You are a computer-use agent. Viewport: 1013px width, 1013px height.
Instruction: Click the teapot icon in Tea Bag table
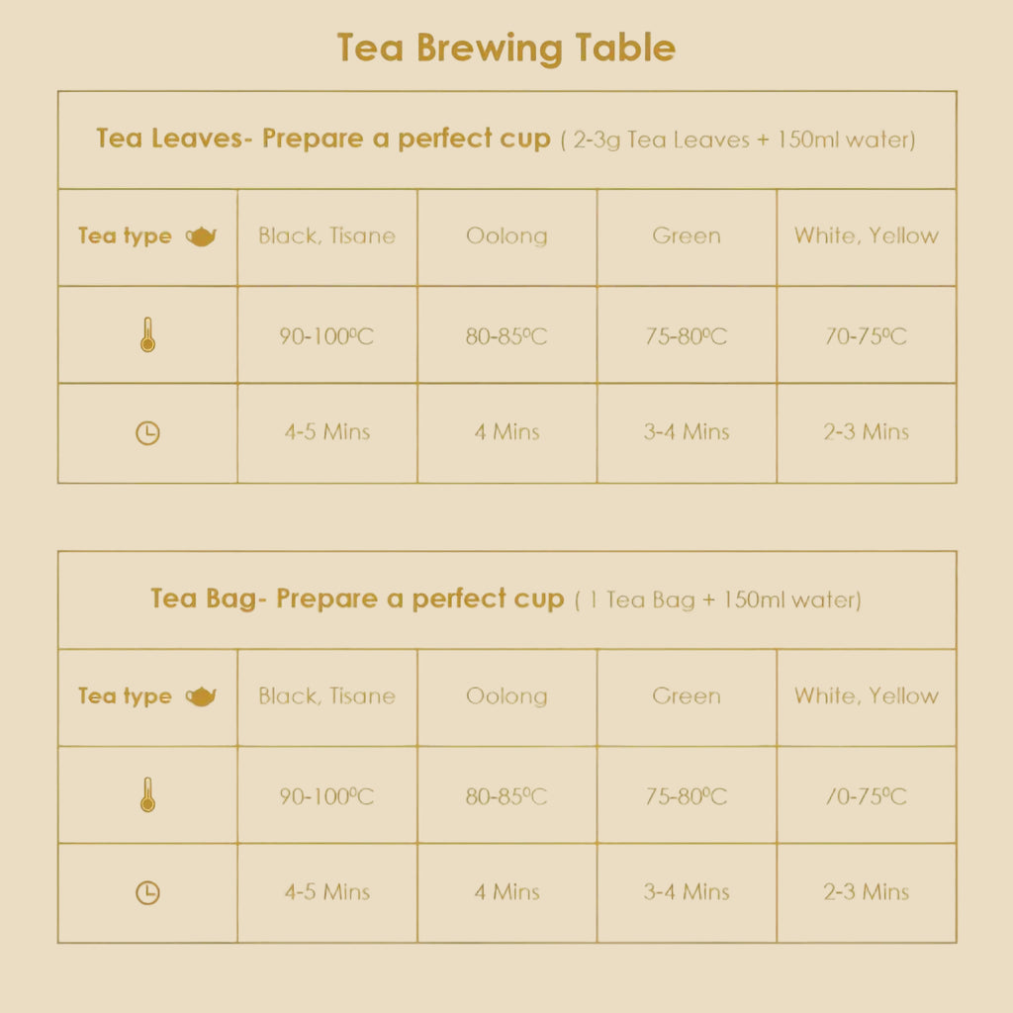202,696
